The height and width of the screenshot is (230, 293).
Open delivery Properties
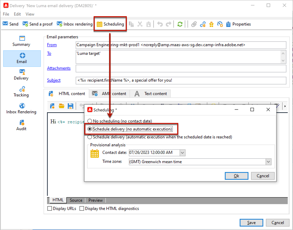tap(238, 24)
